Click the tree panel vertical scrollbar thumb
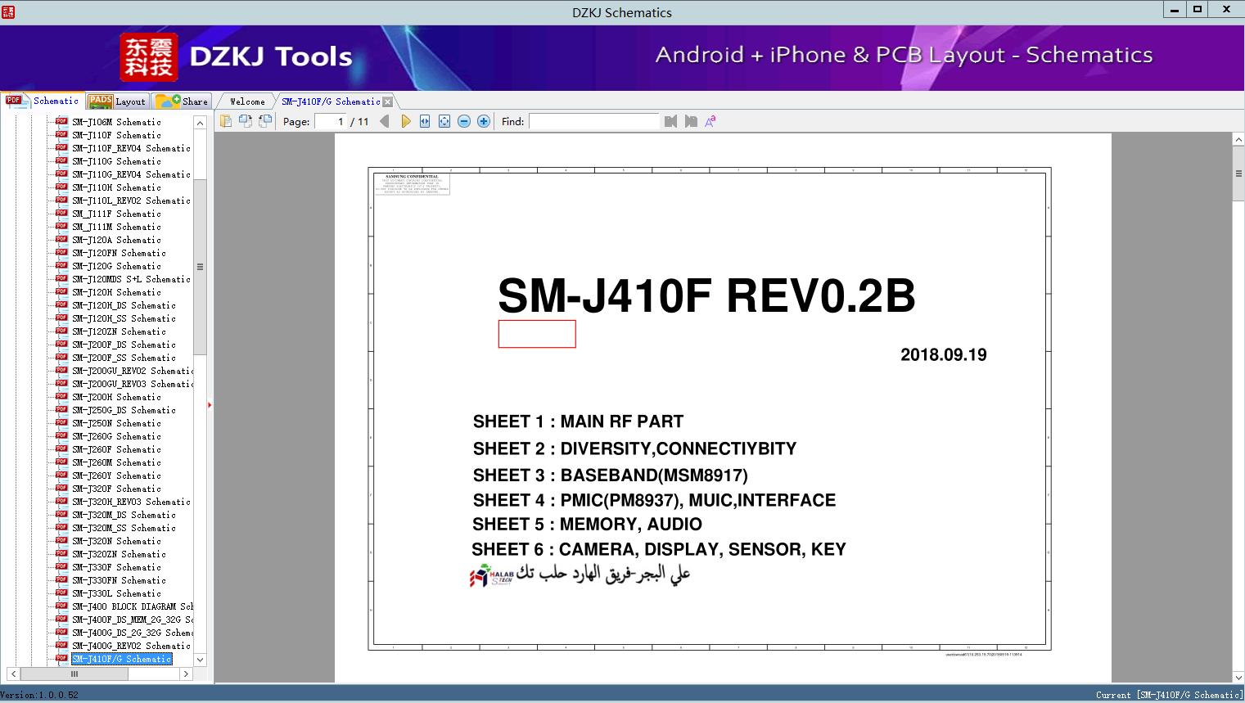The height and width of the screenshot is (703, 1245). pos(200,267)
